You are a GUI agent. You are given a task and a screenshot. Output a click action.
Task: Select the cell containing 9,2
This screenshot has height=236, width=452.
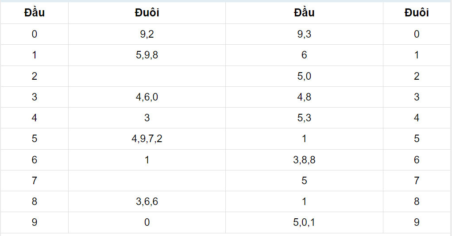tap(147, 34)
